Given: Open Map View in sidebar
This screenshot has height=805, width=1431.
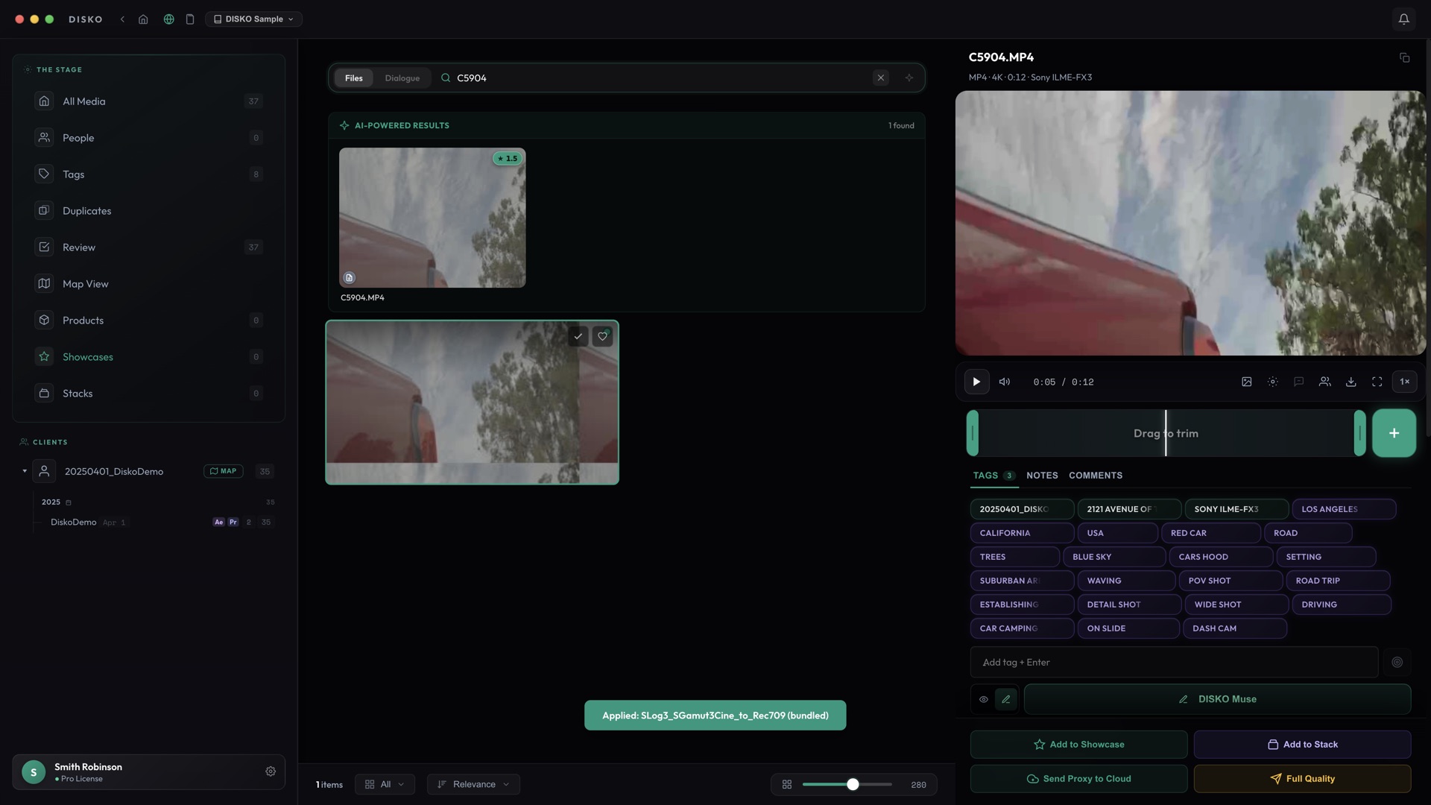Looking at the screenshot, I should pyautogui.click(x=148, y=284).
